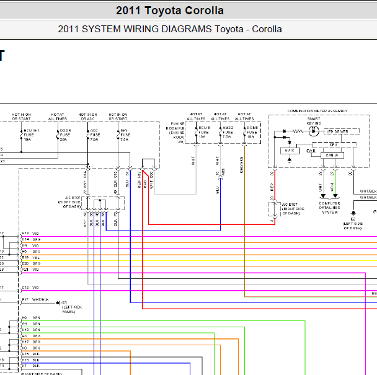Select the ECU-IG 1 FUSE 10A label
This screenshot has height=375, width=377.
(32, 135)
